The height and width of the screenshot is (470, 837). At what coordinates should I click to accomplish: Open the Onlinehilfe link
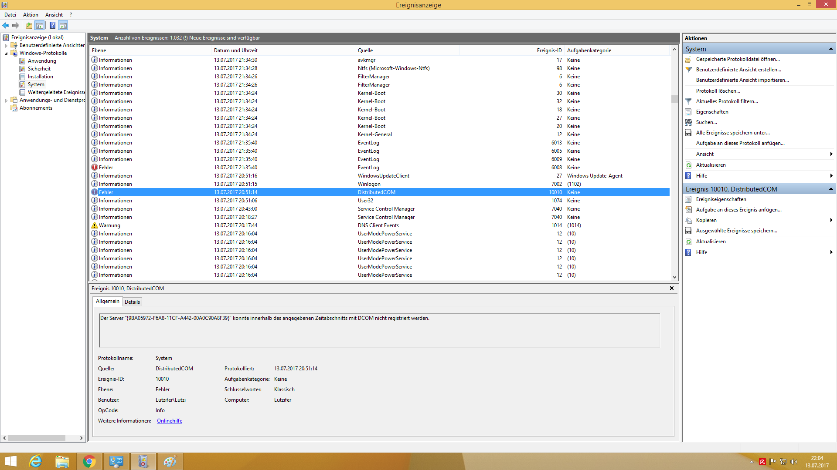(x=170, y=421)
